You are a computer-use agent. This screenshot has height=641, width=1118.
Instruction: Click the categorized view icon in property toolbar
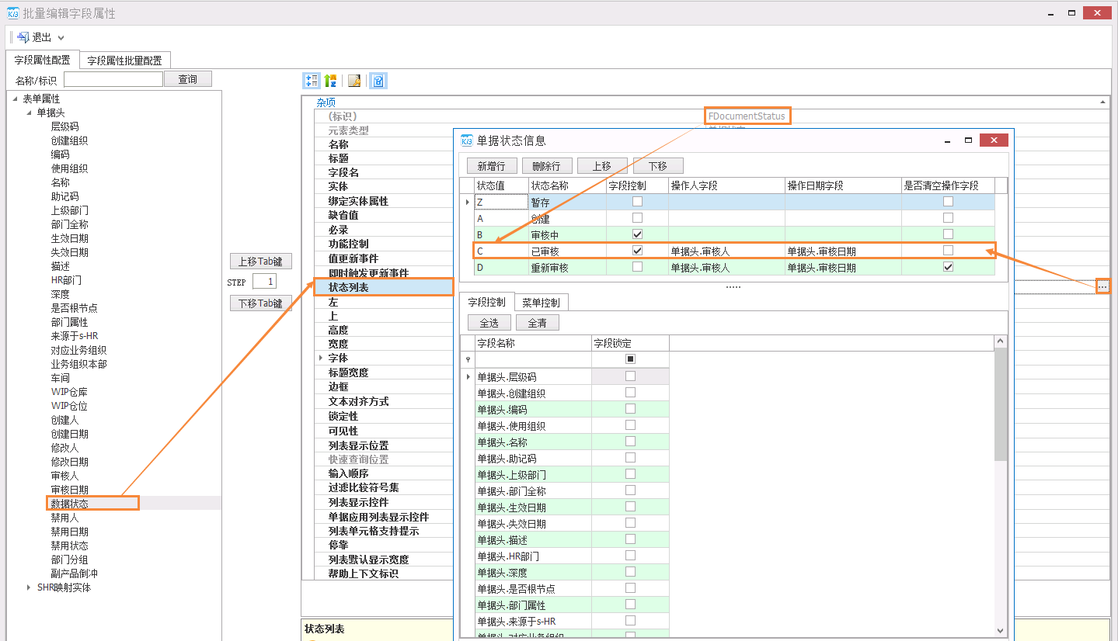311,81
